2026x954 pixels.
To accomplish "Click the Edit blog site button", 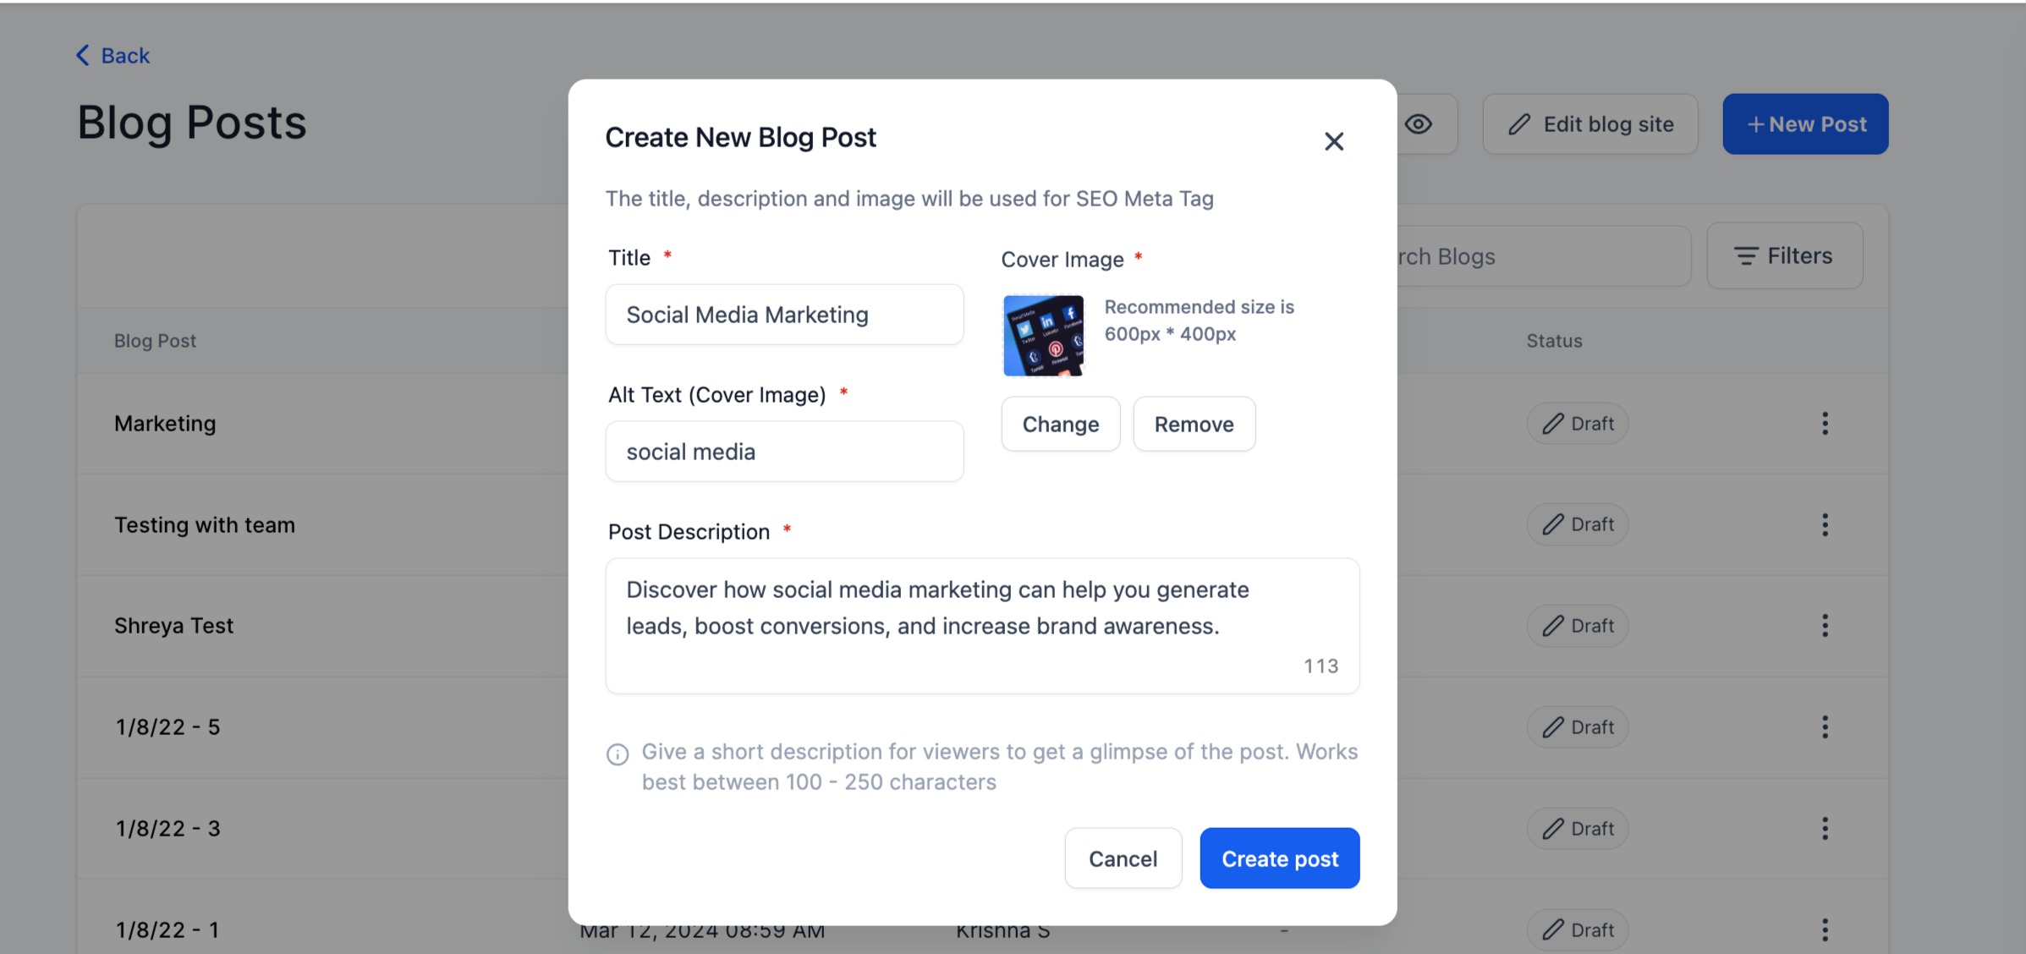I will point(1590,124).
